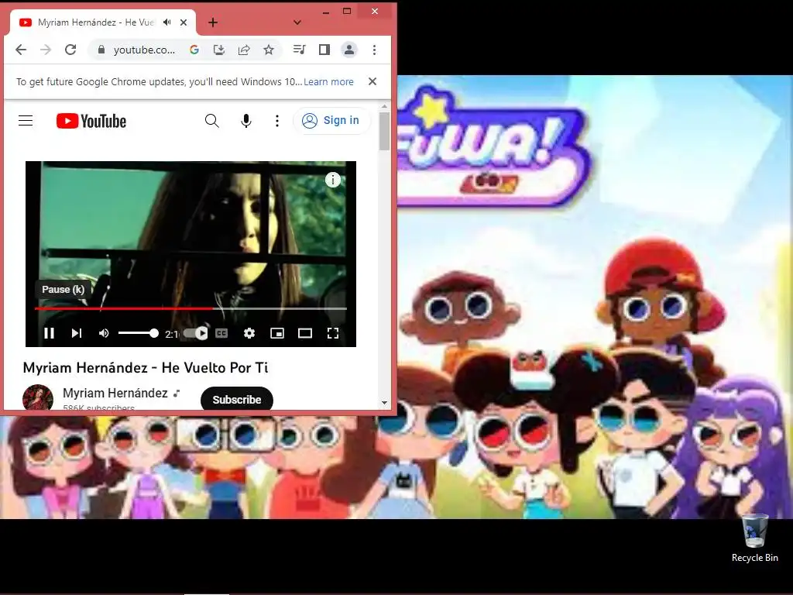Dismiss the Chrome update notification bar
The height and width of the screenshot is (595, 793).
coord(372,81)
